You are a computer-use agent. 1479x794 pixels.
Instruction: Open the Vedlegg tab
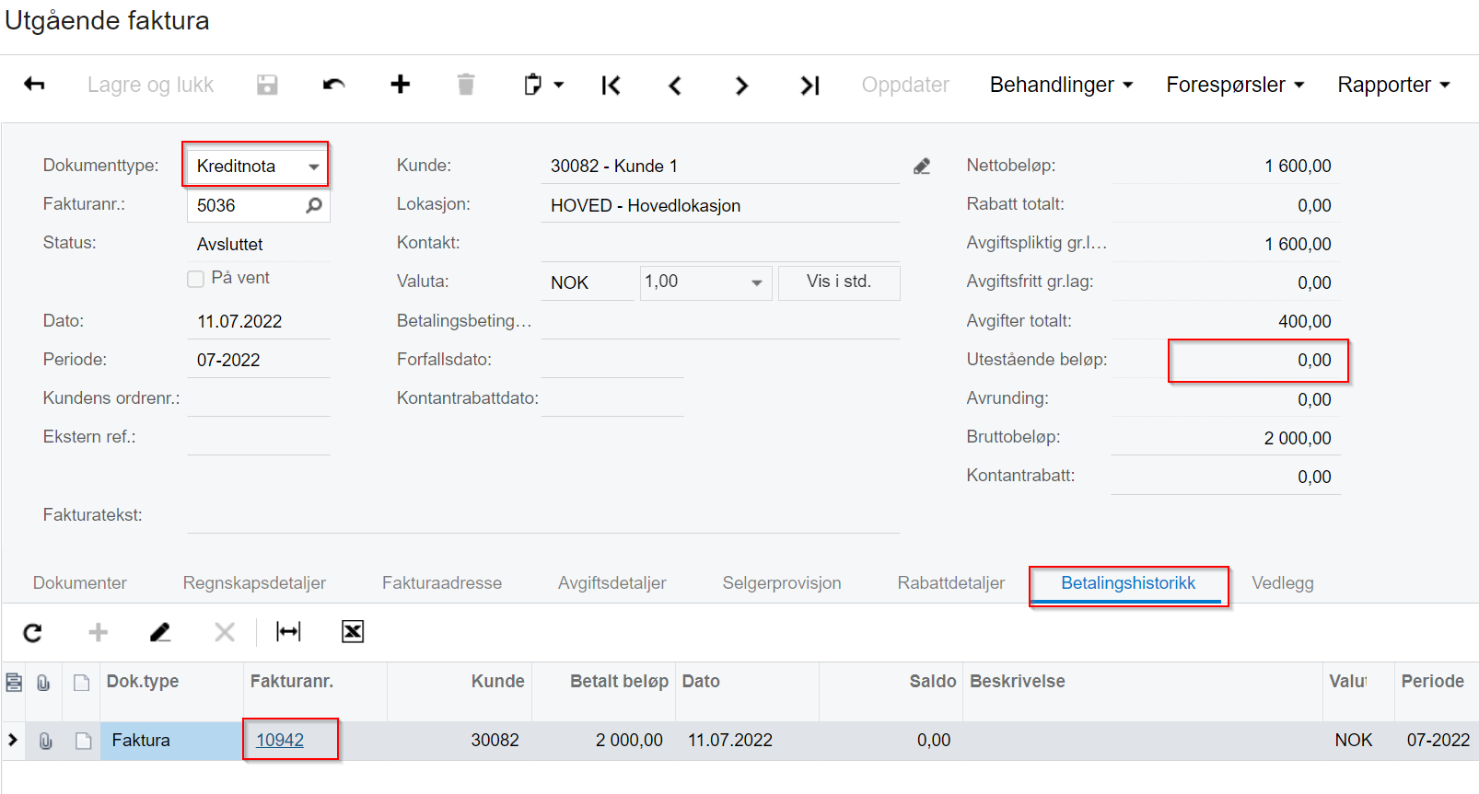click(1283, 582)
